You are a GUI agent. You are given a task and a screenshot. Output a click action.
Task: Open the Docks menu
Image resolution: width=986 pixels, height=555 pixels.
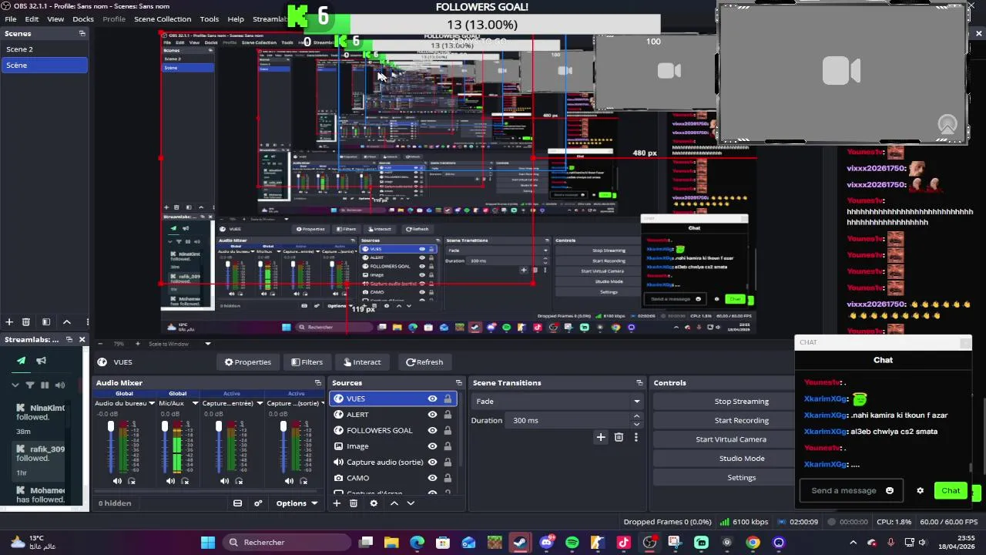pyautogui.click(x=83, y=18)
